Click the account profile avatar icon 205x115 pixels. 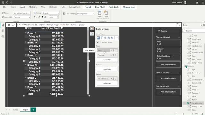click(x=185, y=2)
